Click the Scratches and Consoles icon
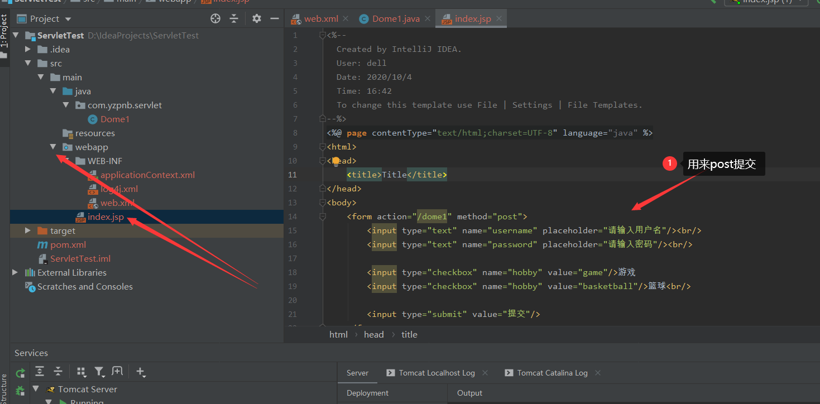Screen dimensions: 820x404 point(30,286)
